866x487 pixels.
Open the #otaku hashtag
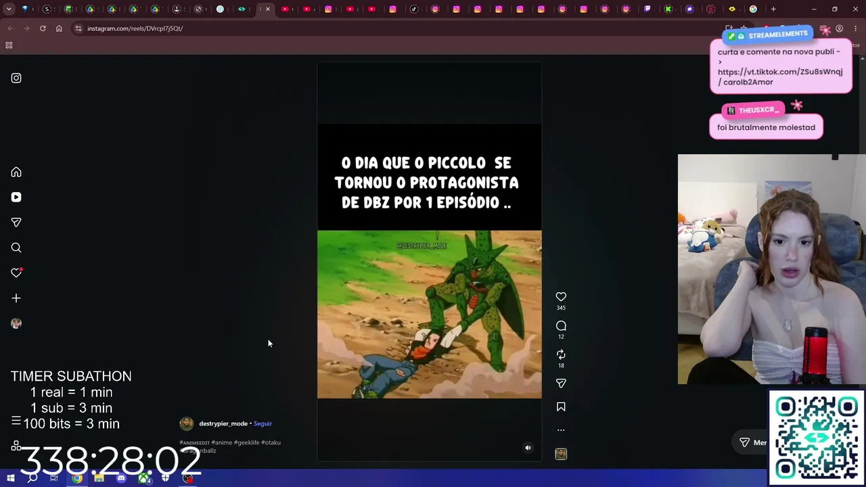coord(271,442)
